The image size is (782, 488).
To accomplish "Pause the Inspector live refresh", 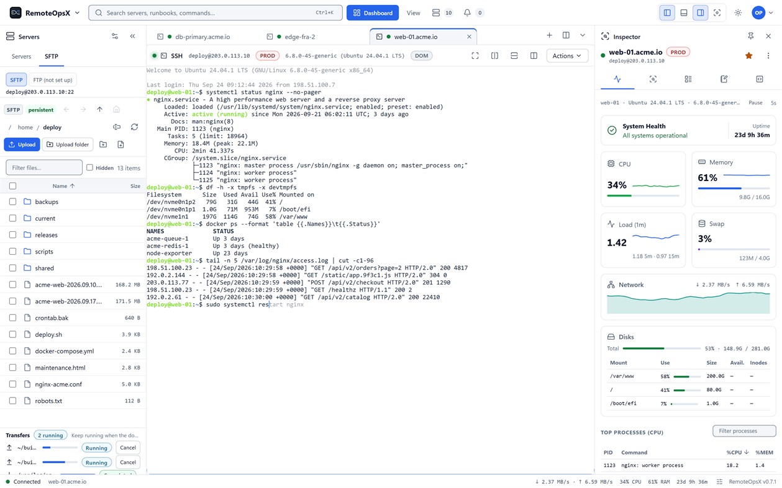I will click(x=755, y=103).
